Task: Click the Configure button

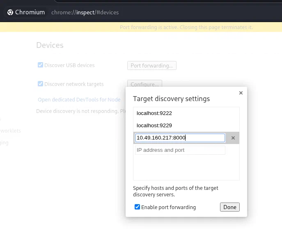Action: 144,83
